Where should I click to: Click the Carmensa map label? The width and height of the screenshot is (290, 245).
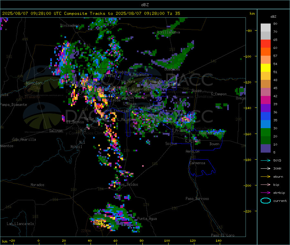[197, 163]
